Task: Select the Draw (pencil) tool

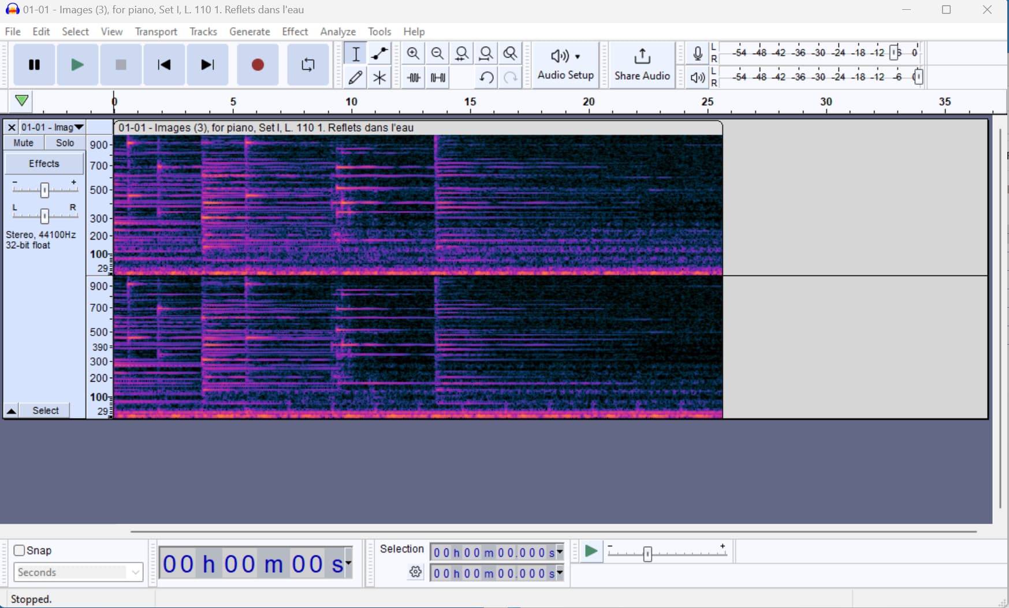Action: (x=355, y=77)
